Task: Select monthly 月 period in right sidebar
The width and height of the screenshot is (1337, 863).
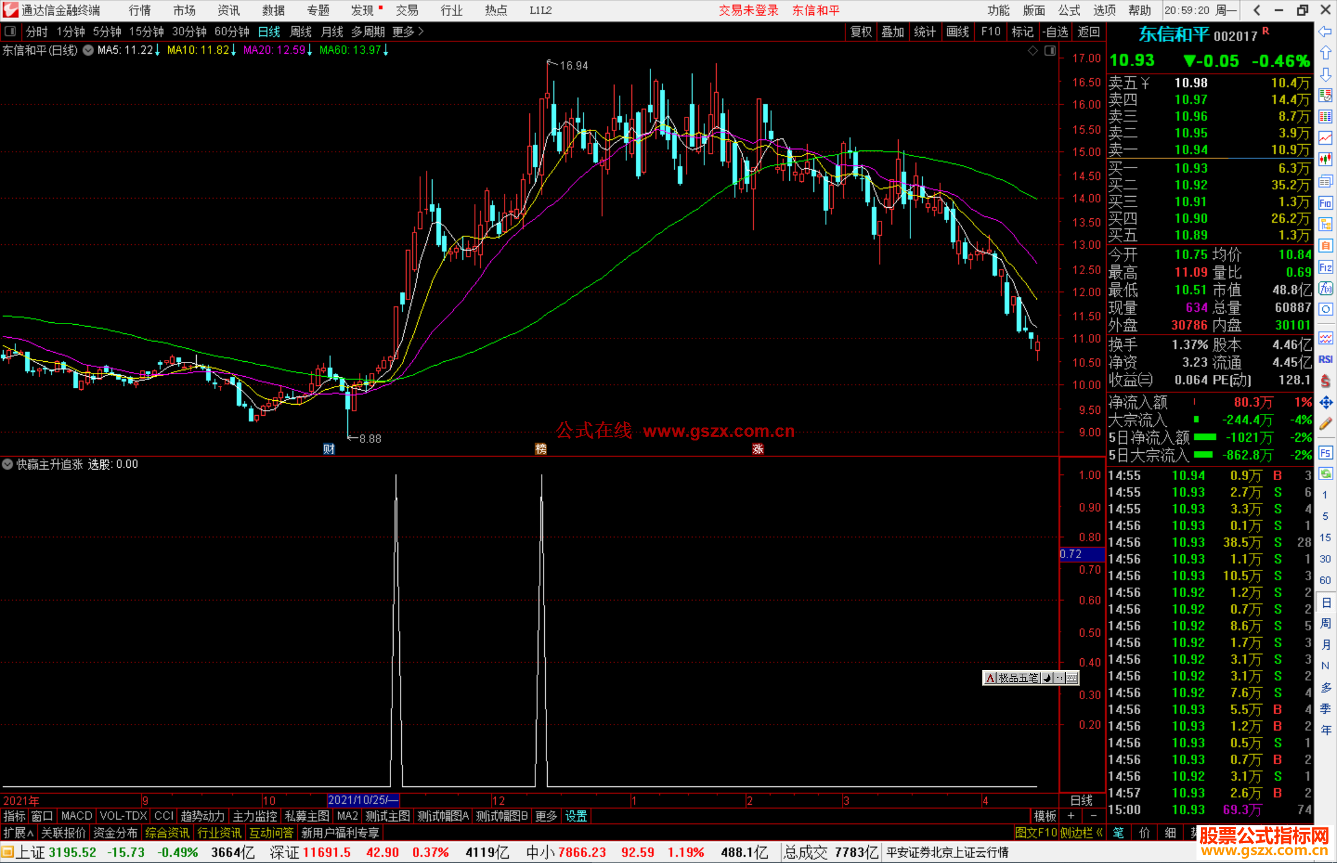Action: click(x=1325, y=645)
